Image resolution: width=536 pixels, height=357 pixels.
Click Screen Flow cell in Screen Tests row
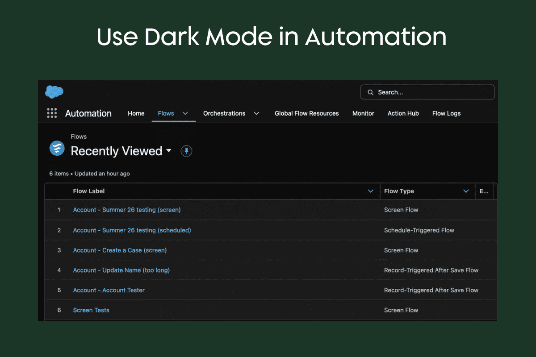tap(401, 310)
